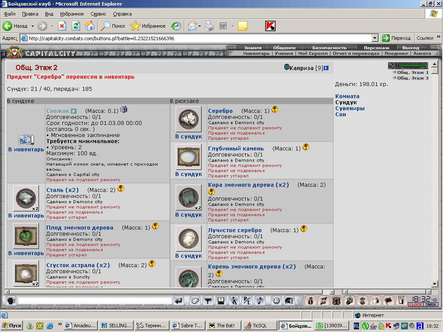Click the IE Refresh toolbar icon
The image size is (443, 332).
[76, 26]
